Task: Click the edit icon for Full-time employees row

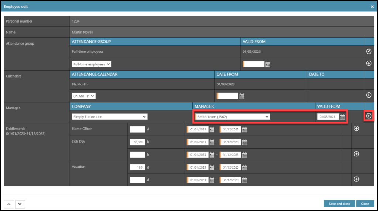Action: point(368,51)
